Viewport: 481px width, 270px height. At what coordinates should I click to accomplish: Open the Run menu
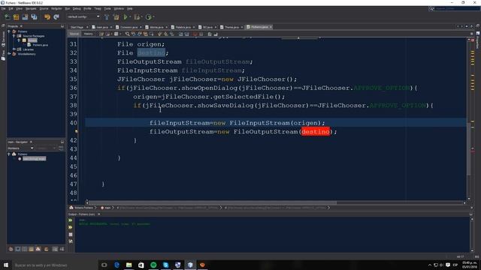68,8
